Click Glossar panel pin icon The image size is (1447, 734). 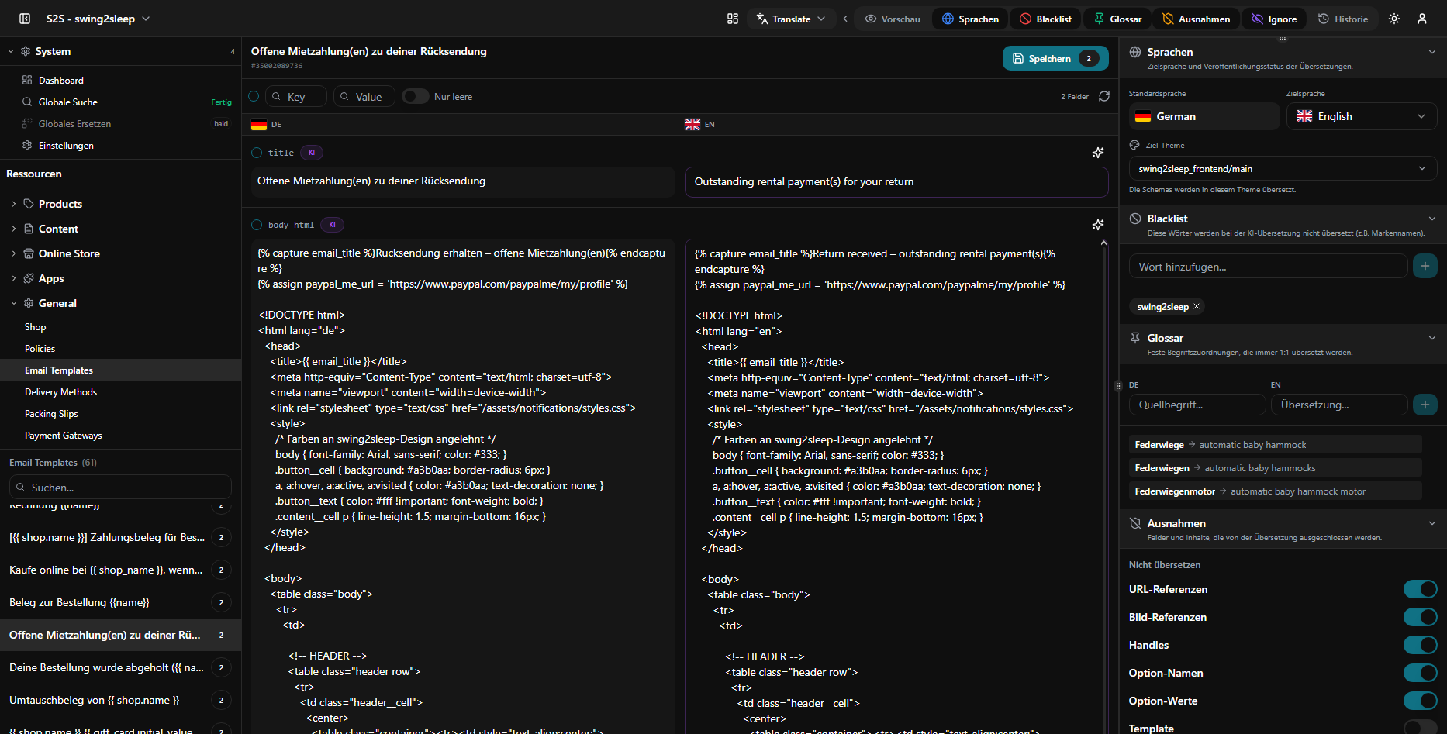[1135, 338]
